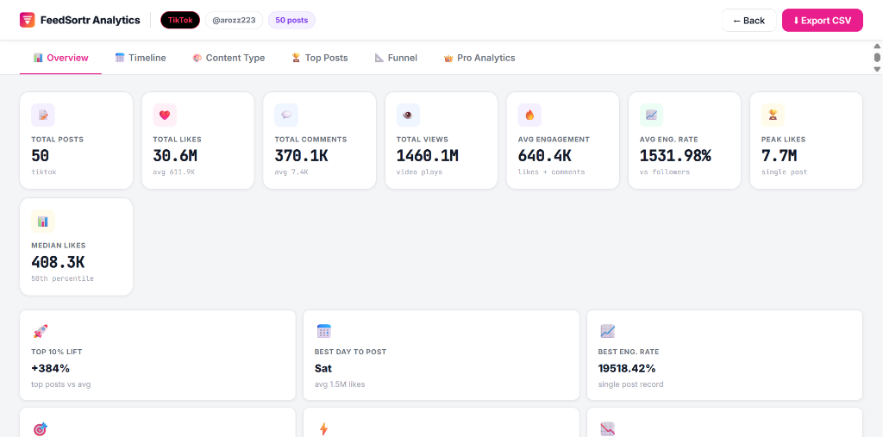Click the TikTok platform badge
Image resolution: width=883 pixels, height=437 pixels.
(180, 21)
